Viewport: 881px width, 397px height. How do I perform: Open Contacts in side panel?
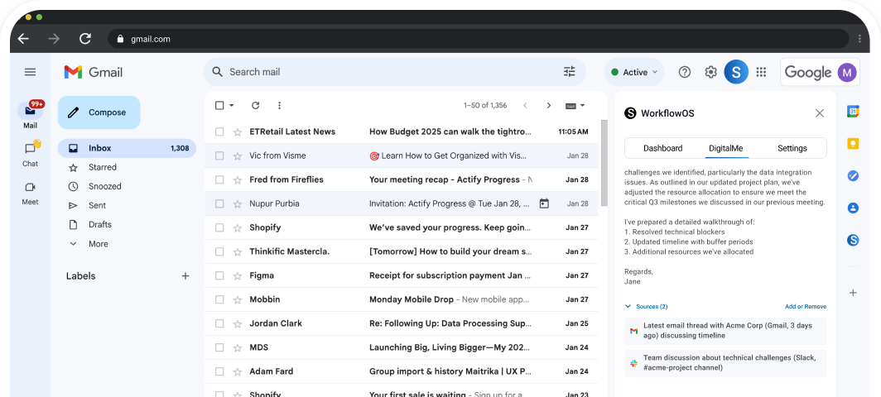click(853, 208)
